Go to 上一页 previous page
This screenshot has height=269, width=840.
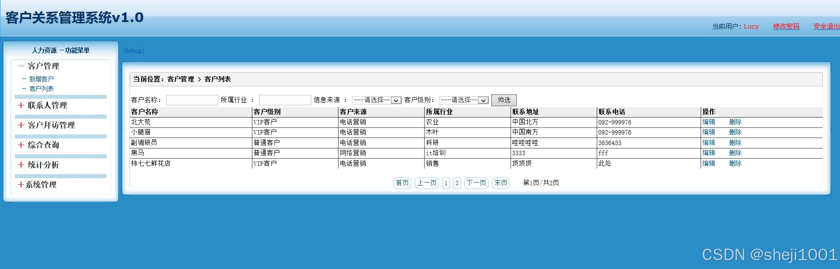[x=427, y=183]
